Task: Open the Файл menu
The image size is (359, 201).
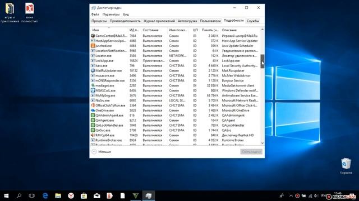Action: pos(95,15)
